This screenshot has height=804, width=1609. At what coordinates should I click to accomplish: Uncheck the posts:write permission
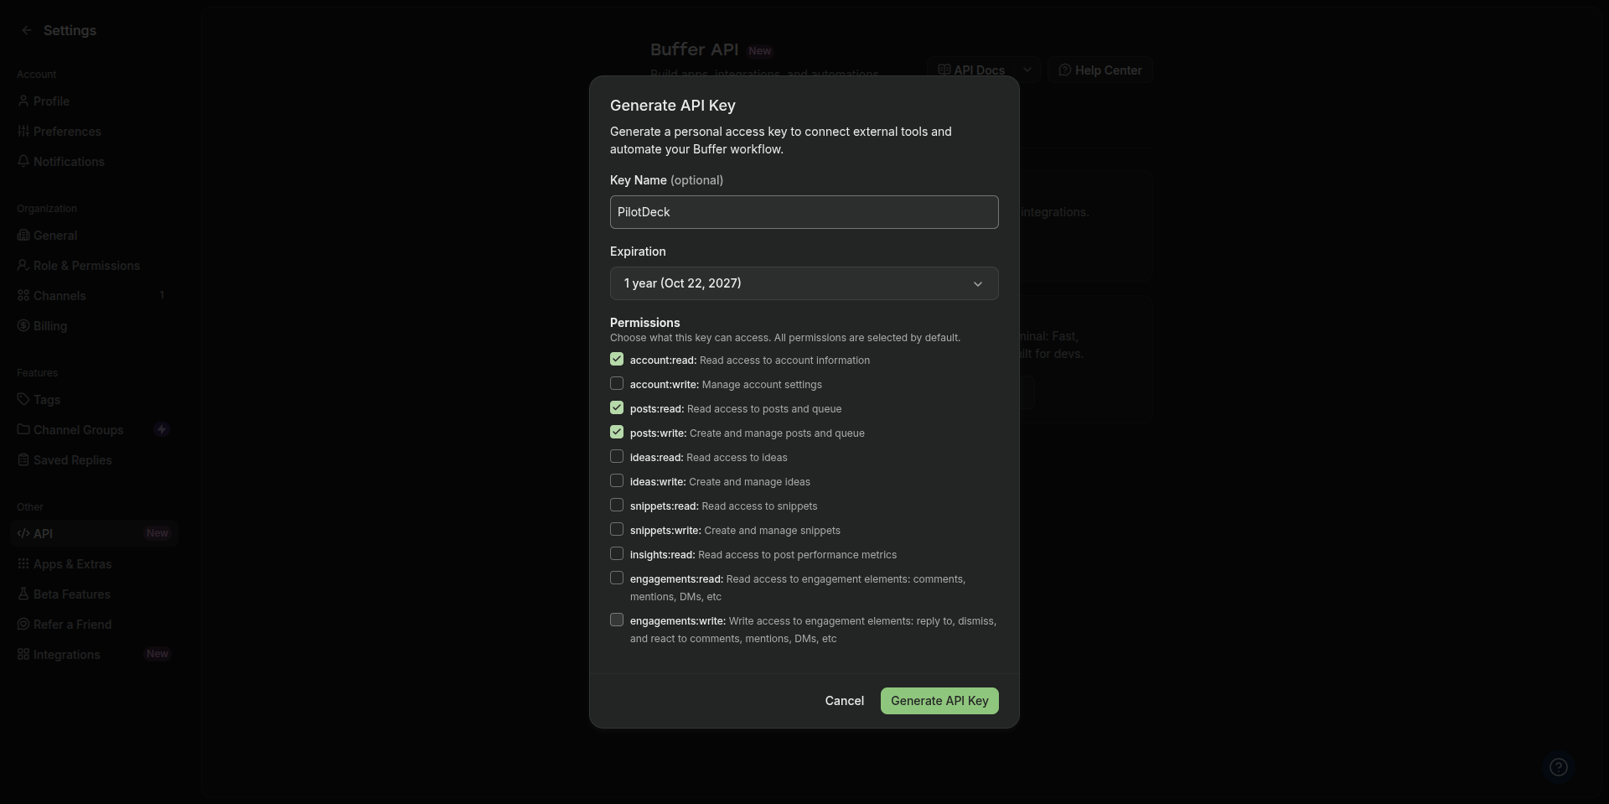(617, 432)
